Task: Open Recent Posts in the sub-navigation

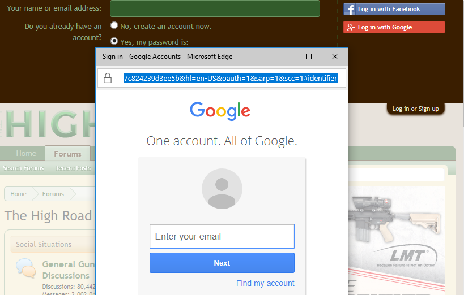Action: (x=73, y=168)
